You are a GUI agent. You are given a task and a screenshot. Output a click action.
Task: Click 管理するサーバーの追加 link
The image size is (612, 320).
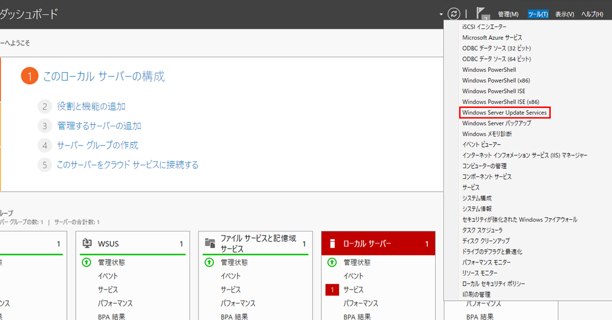[x=99, y=126]
